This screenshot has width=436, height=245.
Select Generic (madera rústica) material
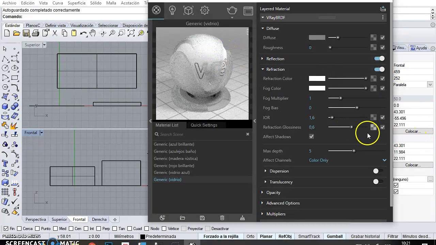tap(176, 159)
